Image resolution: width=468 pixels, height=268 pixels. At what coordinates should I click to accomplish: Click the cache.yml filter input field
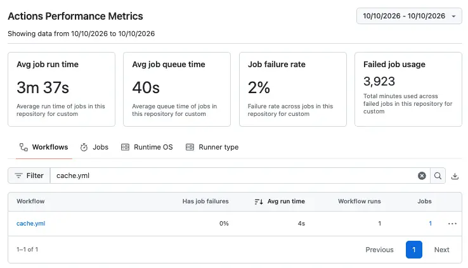click(x=233, y=175)
